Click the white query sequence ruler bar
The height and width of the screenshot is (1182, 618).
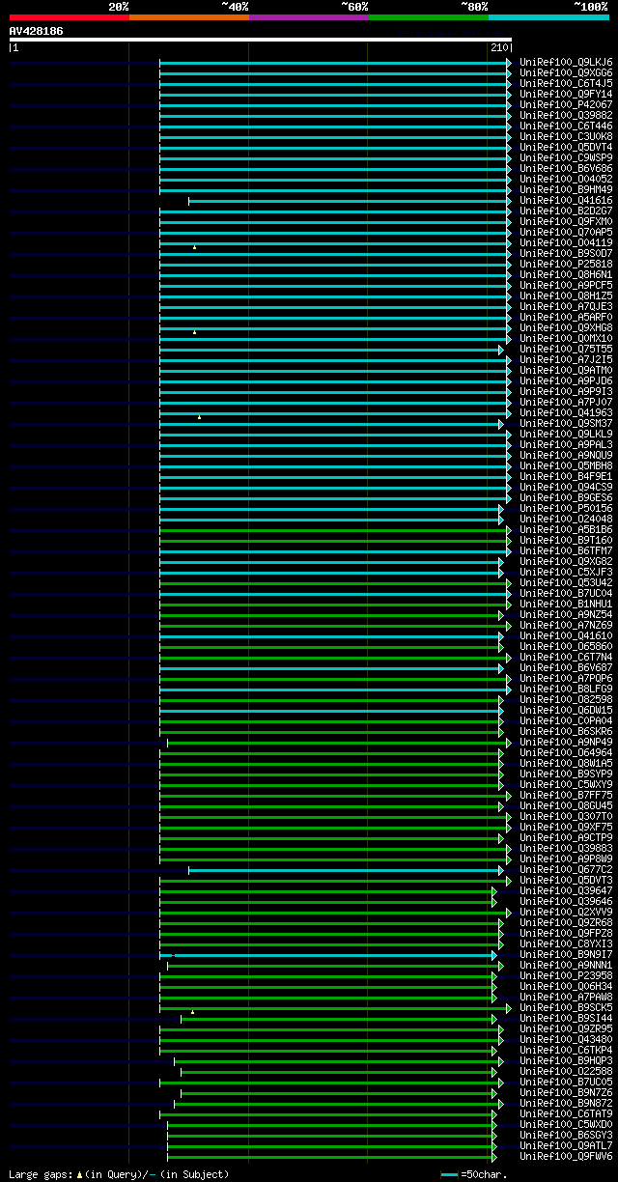pos(261,40)
